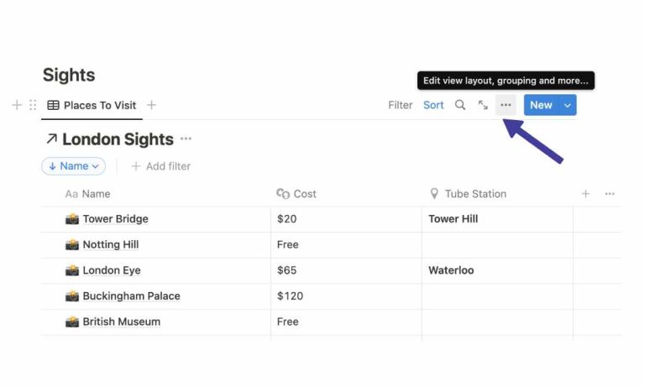645x387 pixels.
Task: Open view options three-dot menu
Action: coord(506,105)
